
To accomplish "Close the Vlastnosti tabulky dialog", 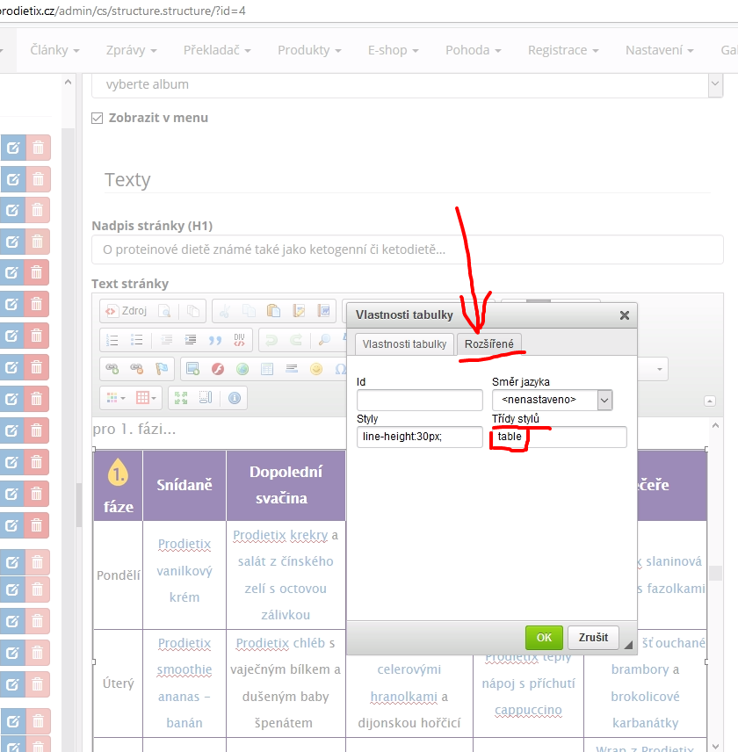I will point(625,315).
